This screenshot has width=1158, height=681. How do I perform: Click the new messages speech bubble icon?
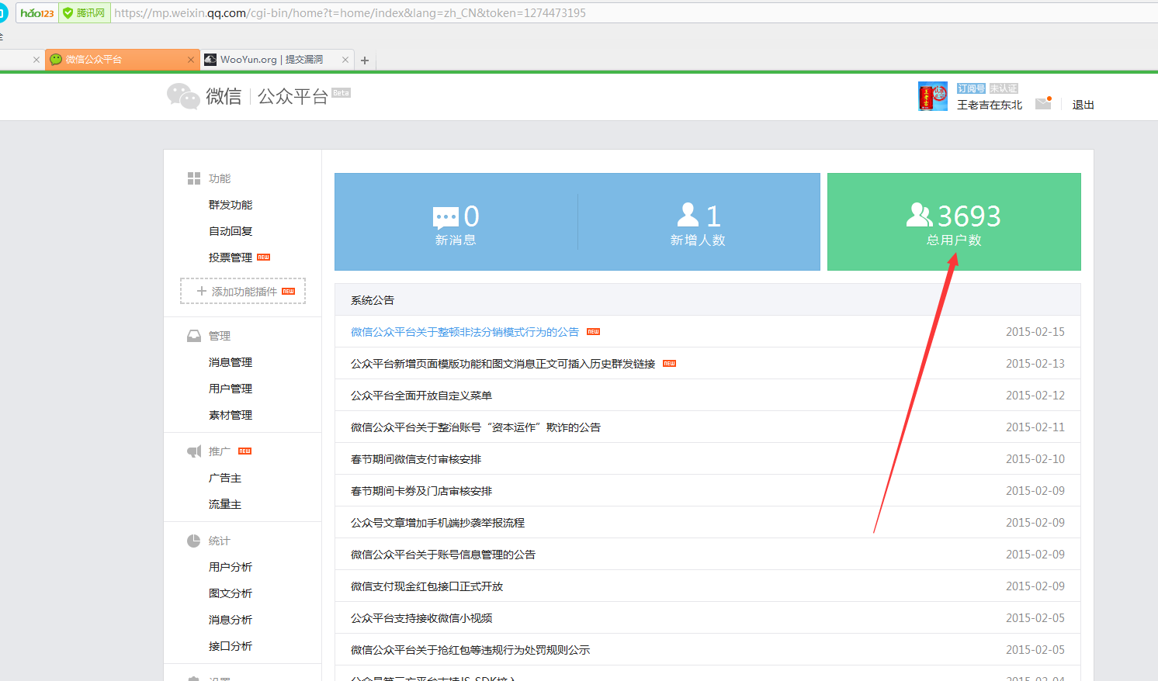[x=446, y=217]
